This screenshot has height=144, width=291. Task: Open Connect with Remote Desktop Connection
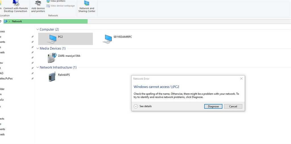(x=16, y=7)
